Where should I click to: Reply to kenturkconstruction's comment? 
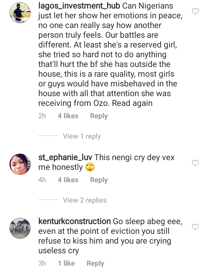pos(95,263)
